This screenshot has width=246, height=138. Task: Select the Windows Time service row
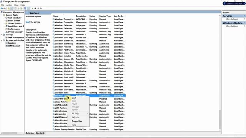(x=89, y=93)
